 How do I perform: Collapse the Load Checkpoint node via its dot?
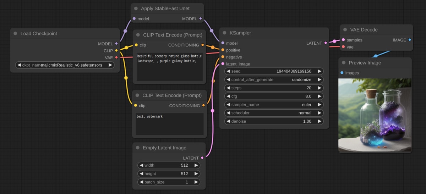pyautogui.click(x=15, y=33)
